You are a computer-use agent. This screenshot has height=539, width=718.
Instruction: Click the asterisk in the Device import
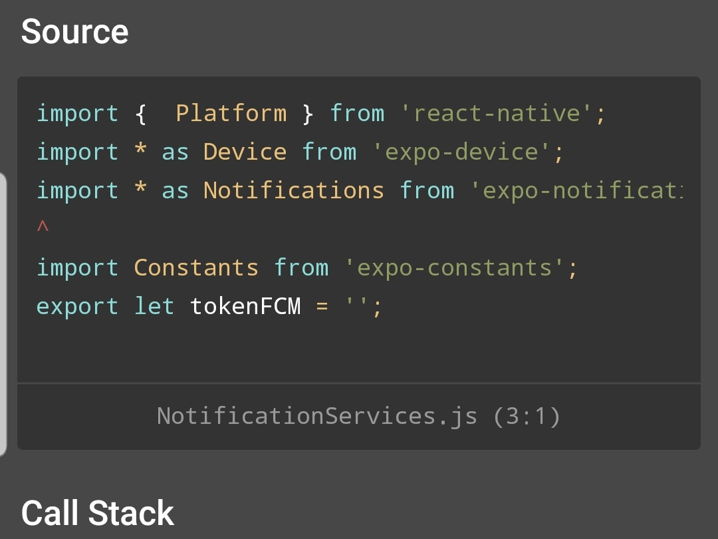(x=140, y=152)
